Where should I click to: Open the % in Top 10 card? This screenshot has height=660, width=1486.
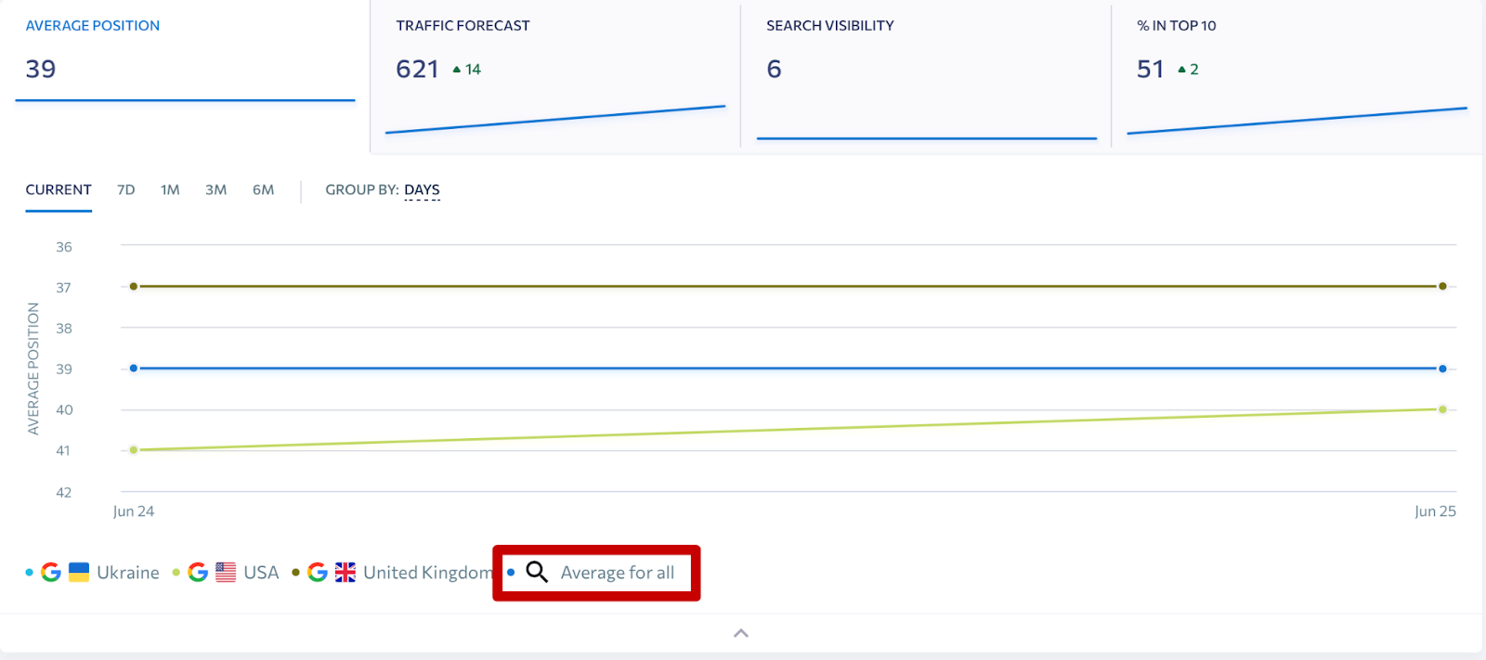[x=1297, y=76]
